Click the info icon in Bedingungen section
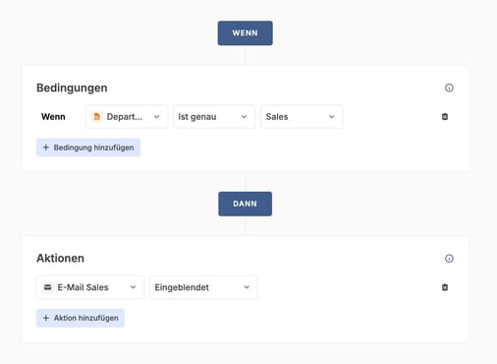Viewport: 497px width, 364px height. point(449,88)
